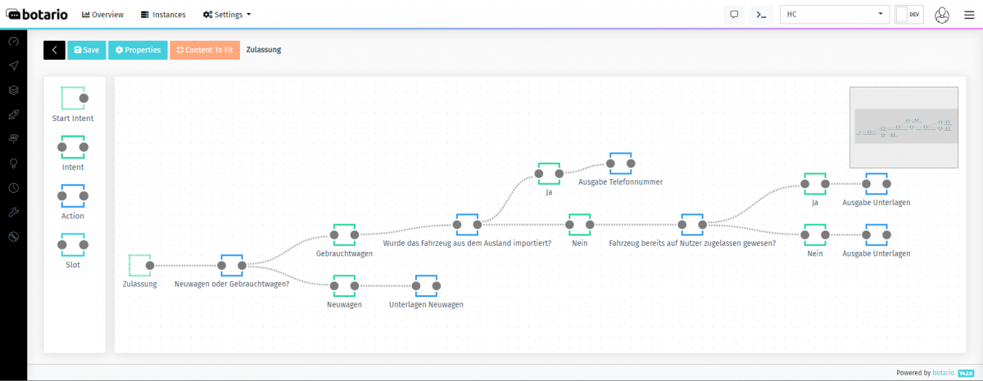Open the dashboard gauge sidebar icon
983x381 pixels.
click(x=14, y=42)
